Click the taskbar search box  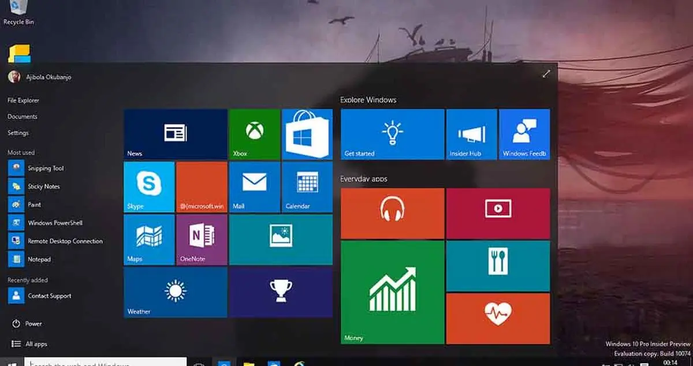tap(105, 362)
